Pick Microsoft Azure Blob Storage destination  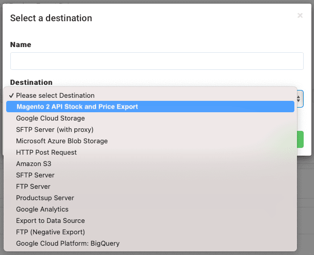61,141
